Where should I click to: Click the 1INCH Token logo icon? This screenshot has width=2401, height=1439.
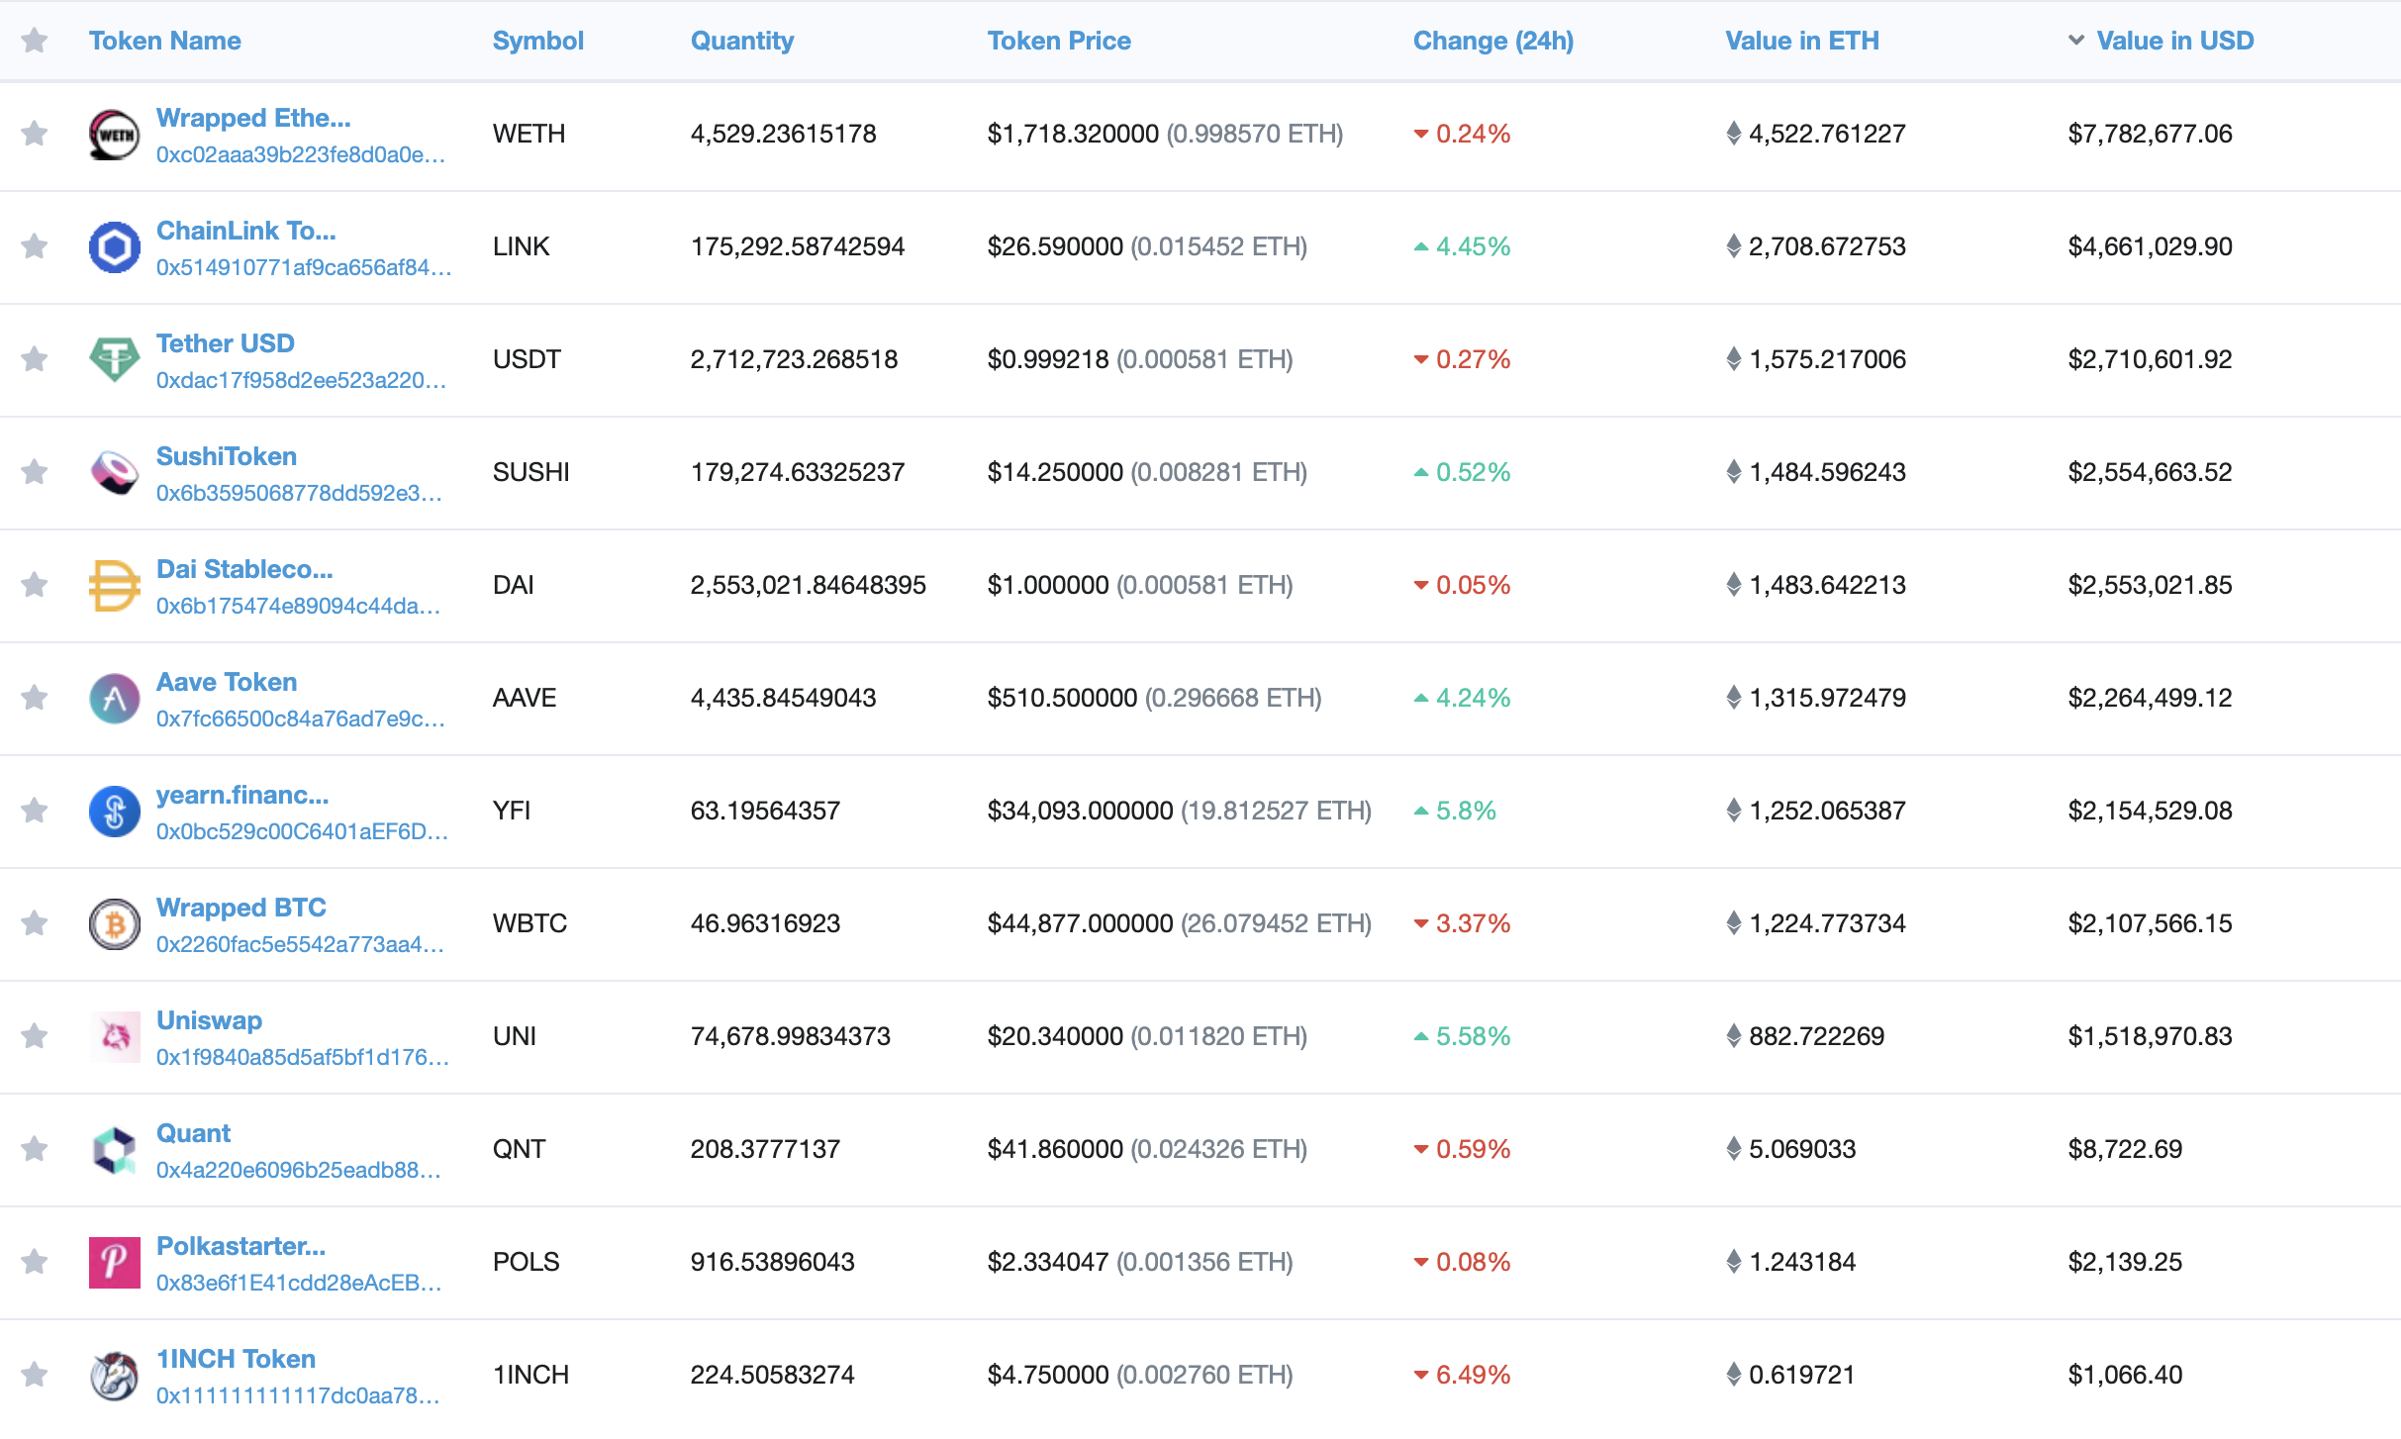(x=114, y=1376)
